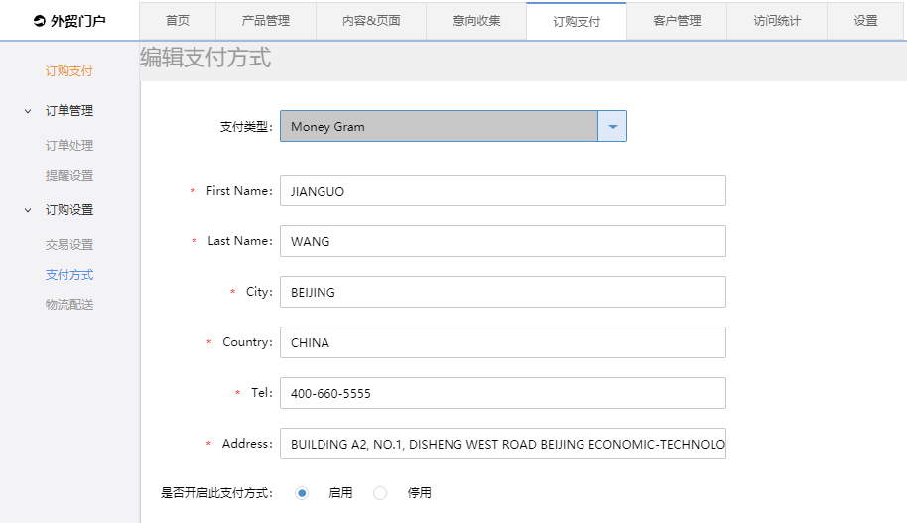Click the 外贸门户 logo icon
The image size is (907, 523).
[39, 21]
